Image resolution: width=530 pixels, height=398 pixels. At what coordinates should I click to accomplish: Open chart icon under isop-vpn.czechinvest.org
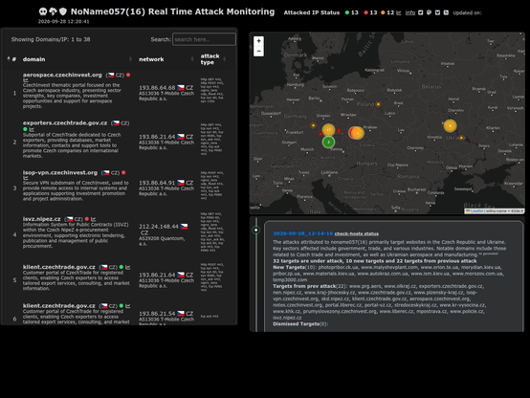coord(25,178)
